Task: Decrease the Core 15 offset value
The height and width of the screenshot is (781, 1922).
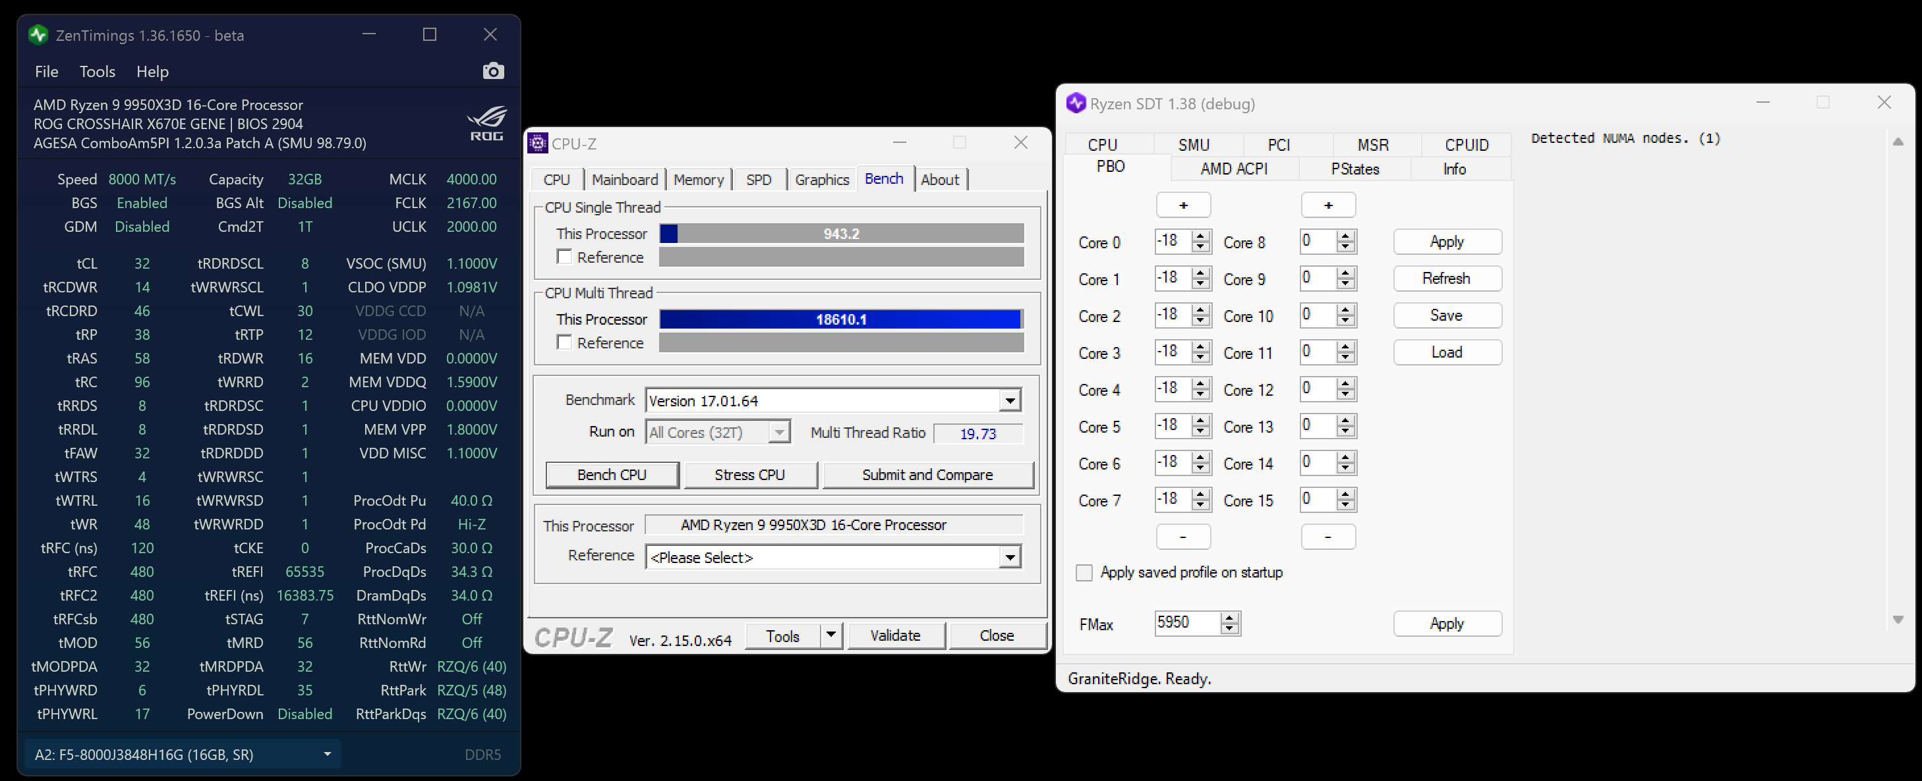Action: [x=1345, y=506]
